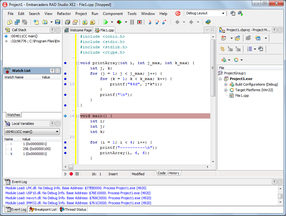This screenshot has height=216, width=286.
Task: Click the red record macro button
Action: point(71,174)
